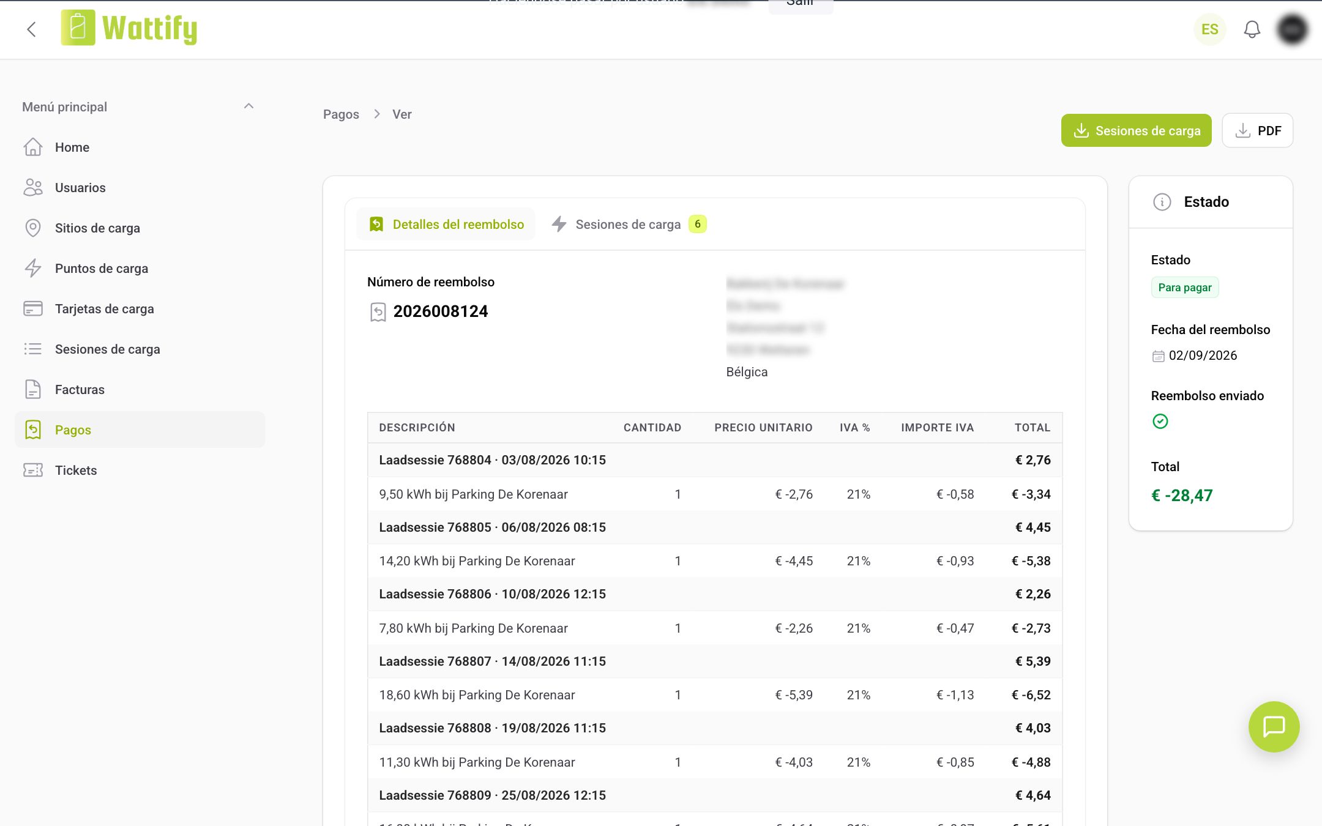Click the Bélgica country text
Screen dimensions: 1322x826
pyautogui.click(x=747, y=372)
